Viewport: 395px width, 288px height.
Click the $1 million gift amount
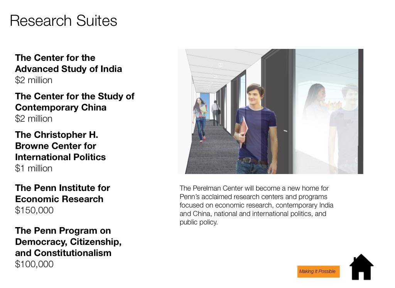(34, 168)
